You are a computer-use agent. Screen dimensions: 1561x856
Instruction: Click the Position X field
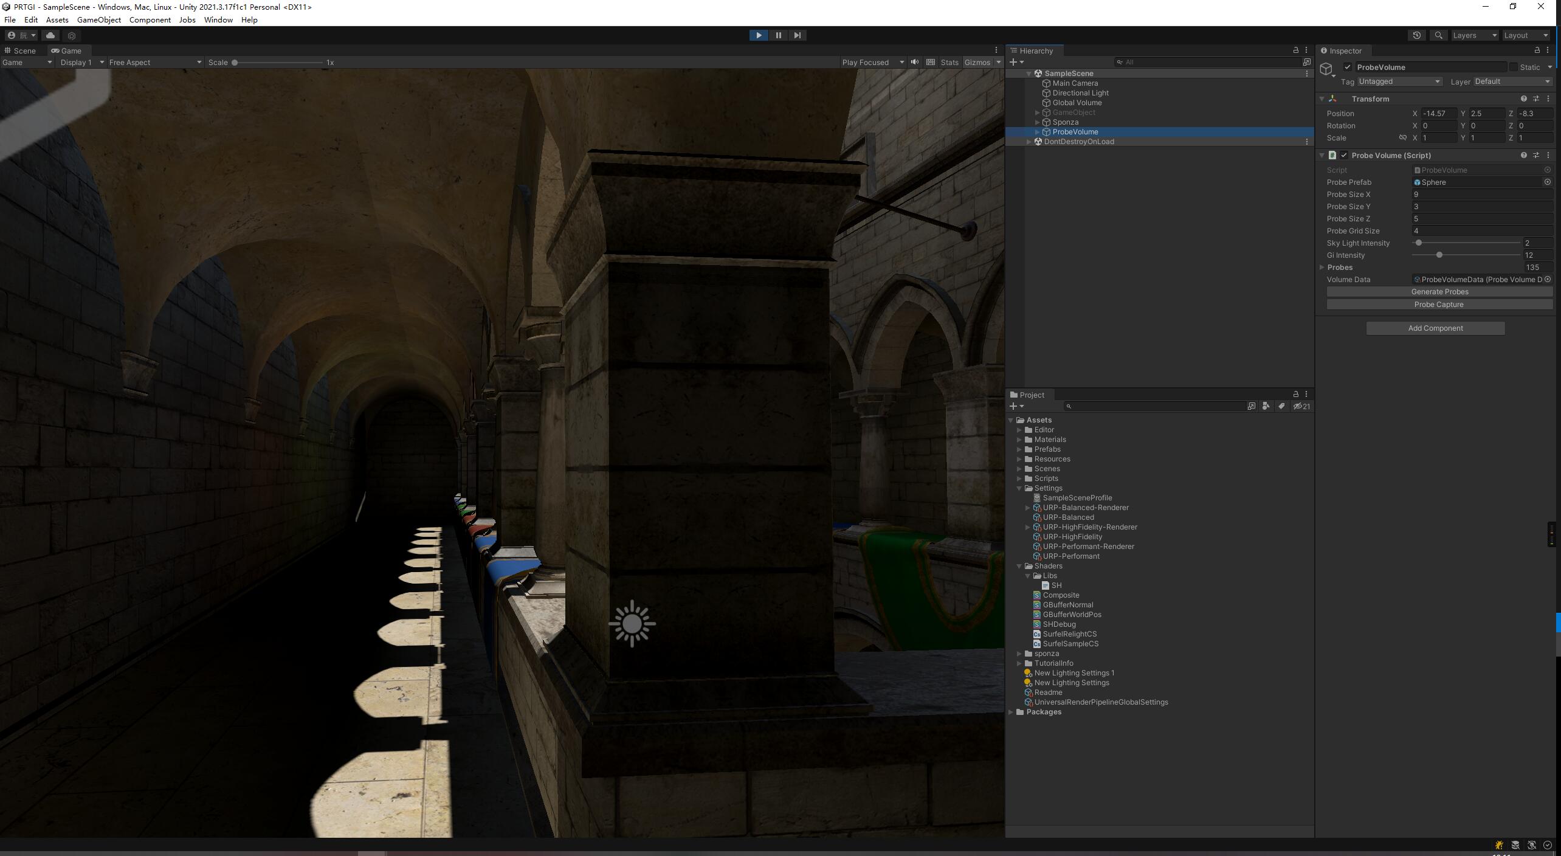1438,114
